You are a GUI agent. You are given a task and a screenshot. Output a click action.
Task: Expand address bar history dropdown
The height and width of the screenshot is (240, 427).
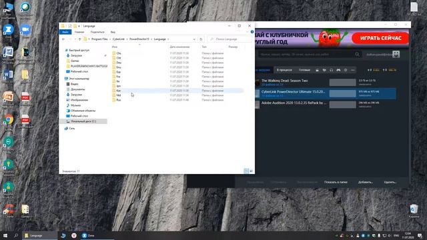point(194,39)
